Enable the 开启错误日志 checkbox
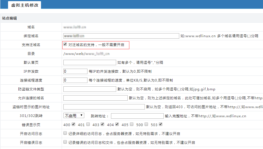Image resolution: width=263 pixels, height=149 pixels. pyautogui.click(x=65, y=142)
